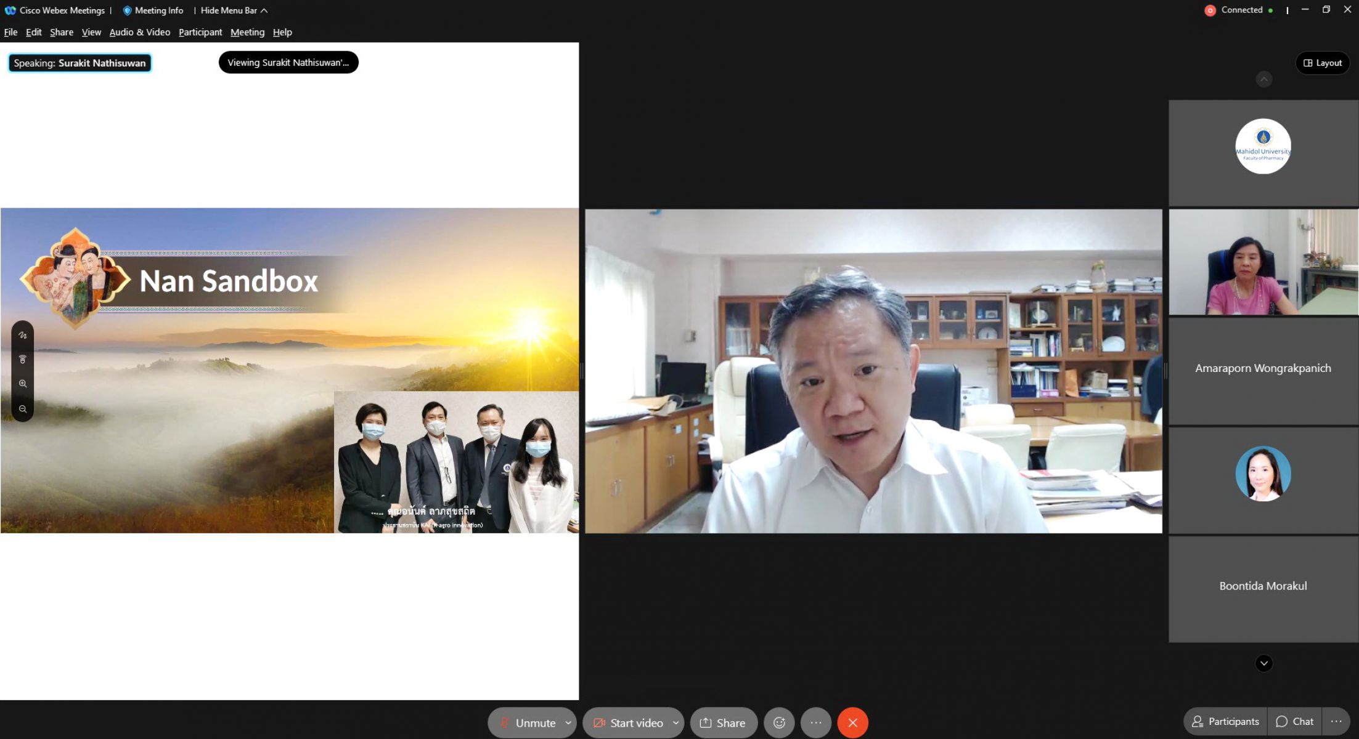Image resolution: width=1359 pixels, height=739 pixels.
Task: Click the Share content button
Action: pyautogui.click(x=724, y=723)
